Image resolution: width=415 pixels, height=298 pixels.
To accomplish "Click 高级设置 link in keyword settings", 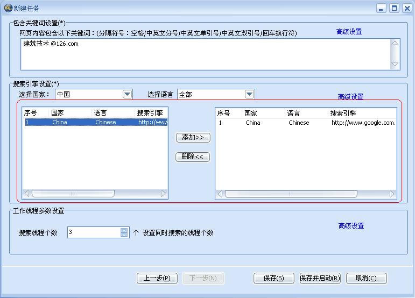I will pyautogui.click(x=349, y=32).
